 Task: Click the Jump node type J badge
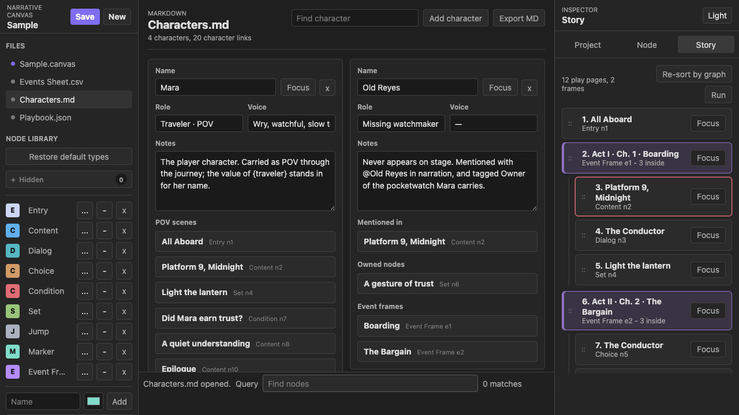(13, 331)
